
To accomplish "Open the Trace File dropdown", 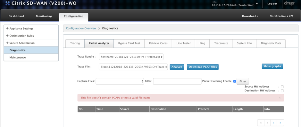I will tap(133, 67).
